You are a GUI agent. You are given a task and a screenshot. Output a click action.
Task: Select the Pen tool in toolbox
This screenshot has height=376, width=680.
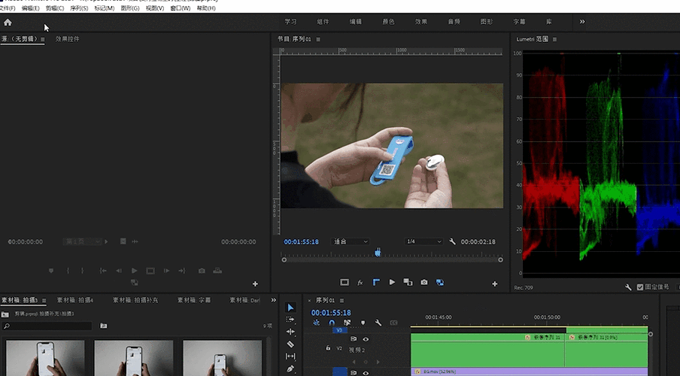(291, 368)
